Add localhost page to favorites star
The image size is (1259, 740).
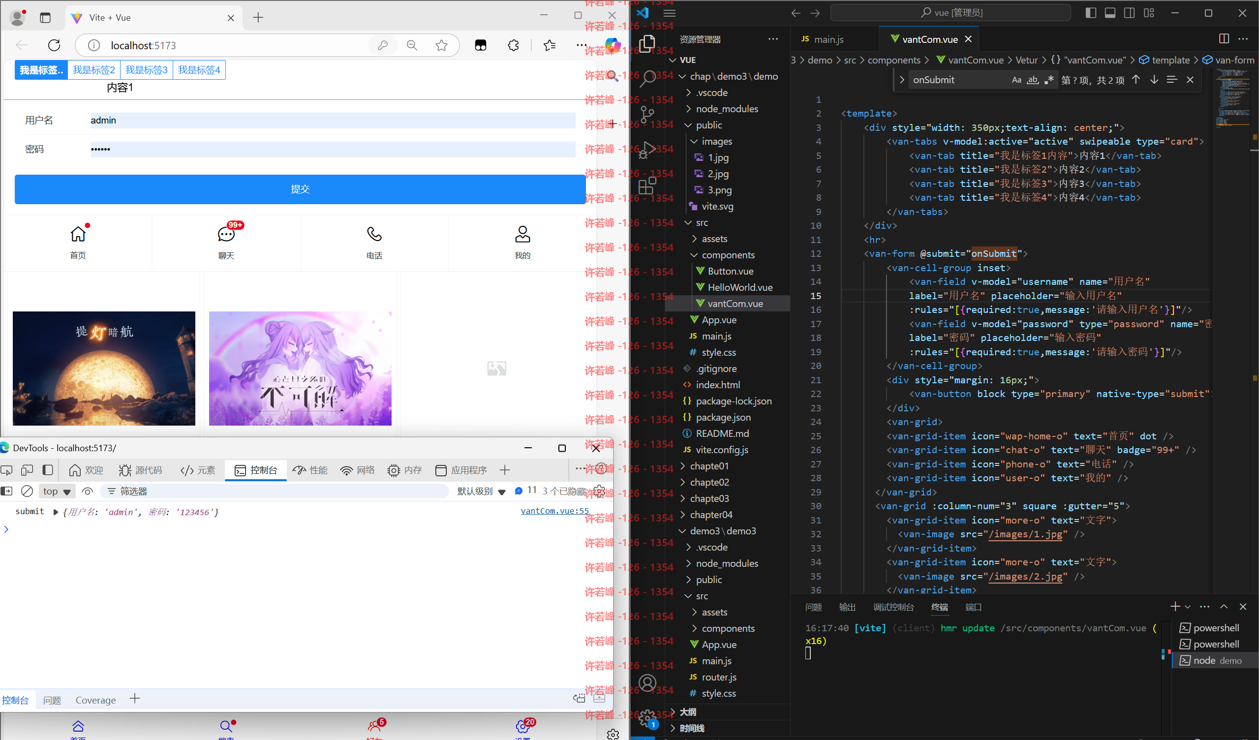(x=442, y=45)
